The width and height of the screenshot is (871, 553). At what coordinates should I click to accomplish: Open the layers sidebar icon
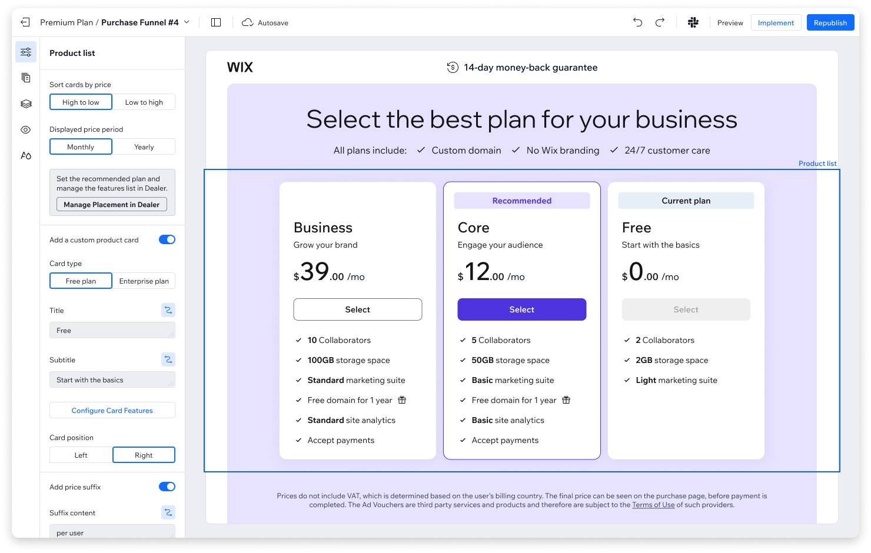(x=26, y=104)
